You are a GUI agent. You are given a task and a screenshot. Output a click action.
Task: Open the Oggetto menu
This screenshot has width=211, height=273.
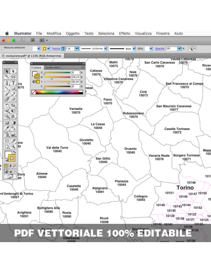pos(73,34)
